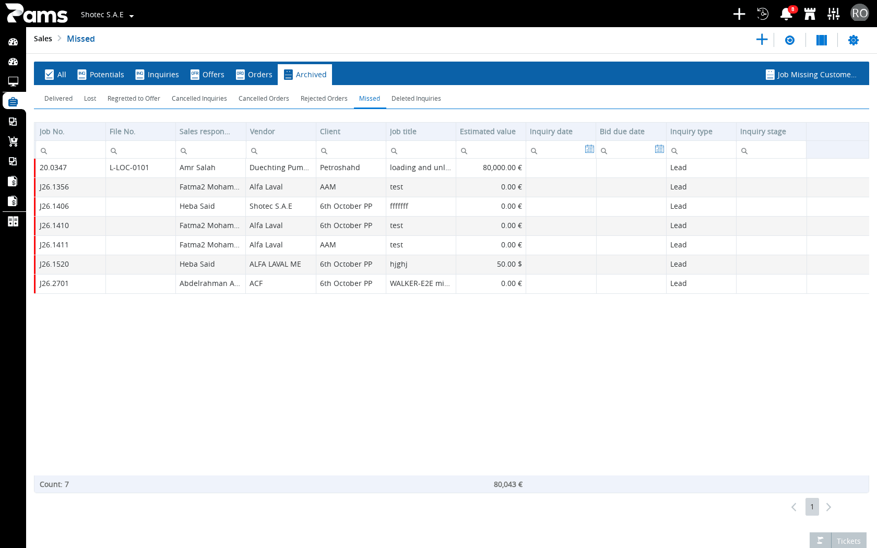Screen dimensions: 877x548
Task: Open the sliders settings icon in top bar
Action: (834, 14)
